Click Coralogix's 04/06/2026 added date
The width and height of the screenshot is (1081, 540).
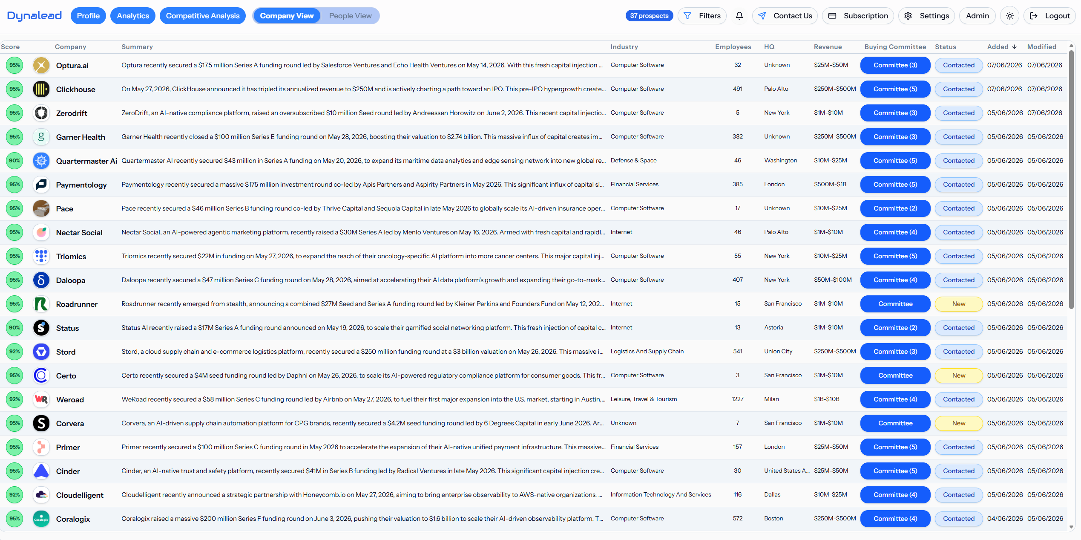[1005, 519]
